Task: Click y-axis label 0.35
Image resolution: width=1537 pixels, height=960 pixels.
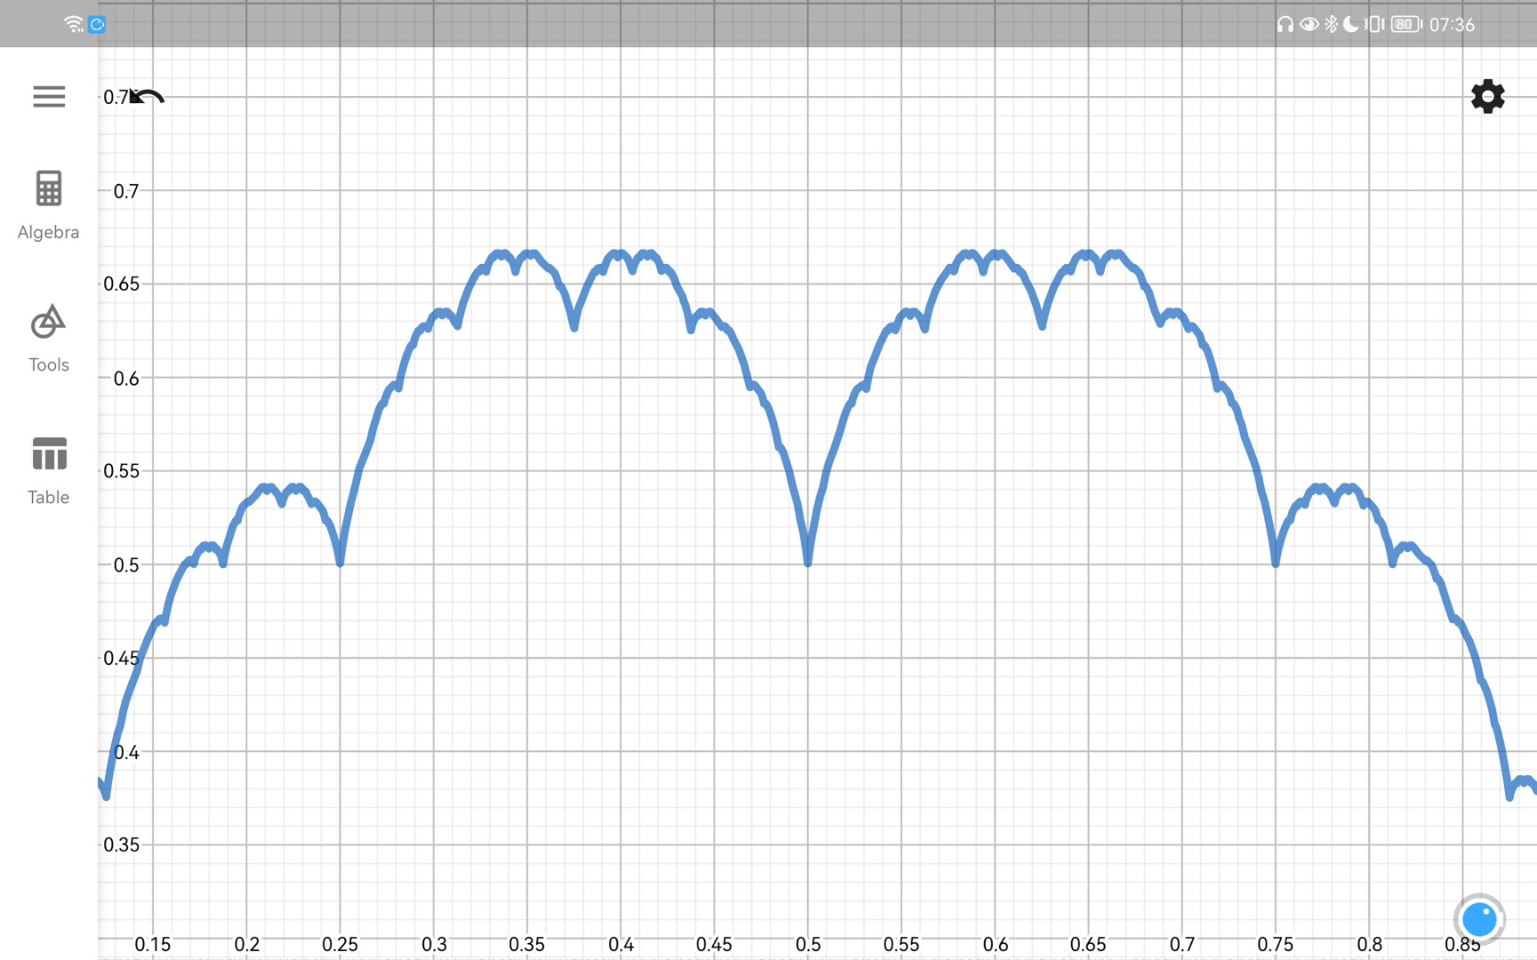Action: (121, 844)
